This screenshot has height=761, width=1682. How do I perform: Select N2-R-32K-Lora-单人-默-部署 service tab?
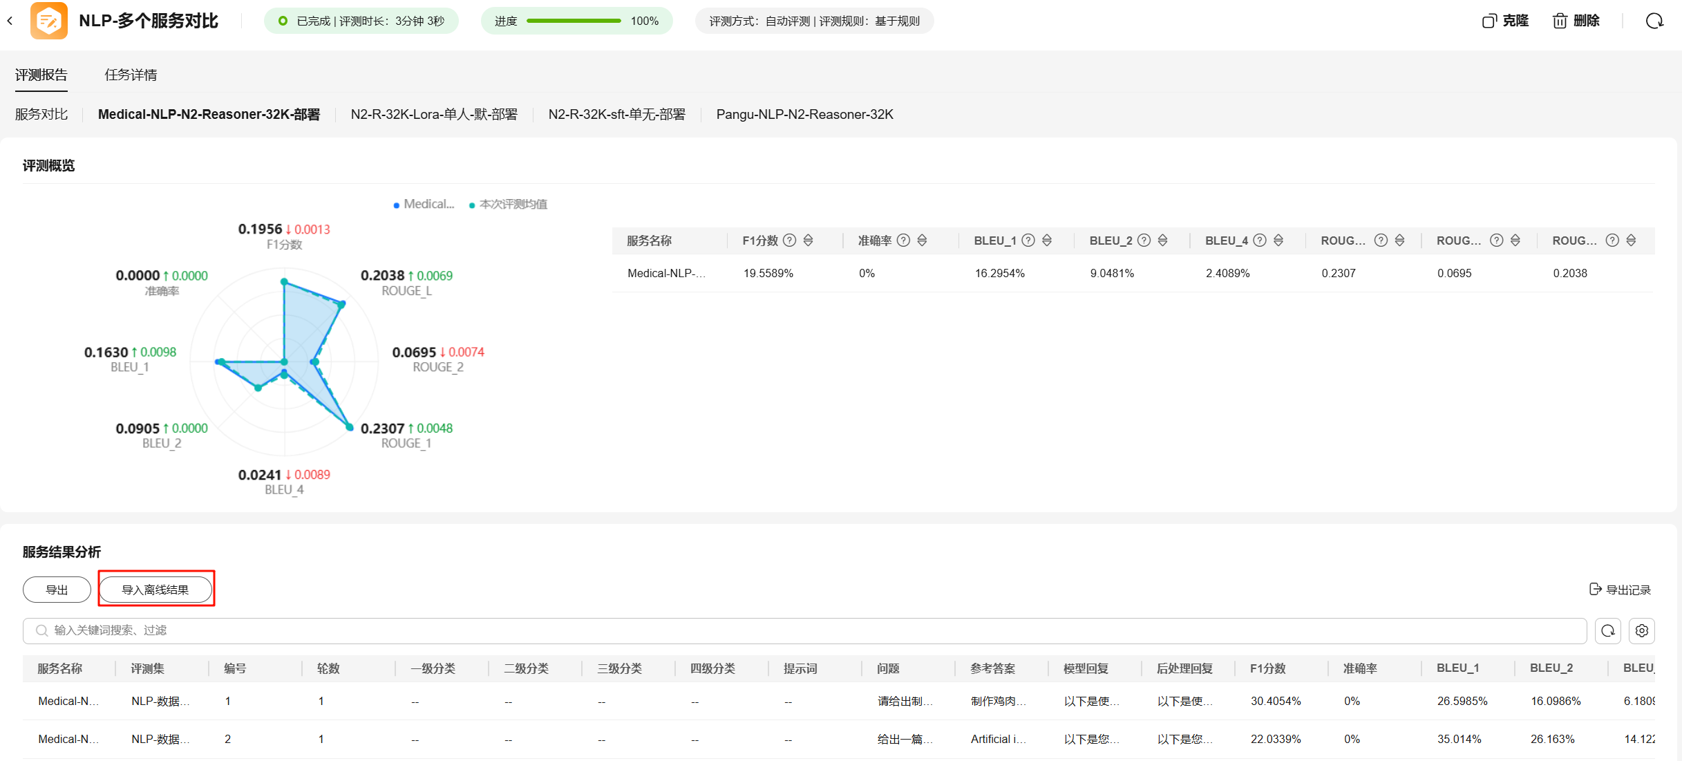pos(433,115)
